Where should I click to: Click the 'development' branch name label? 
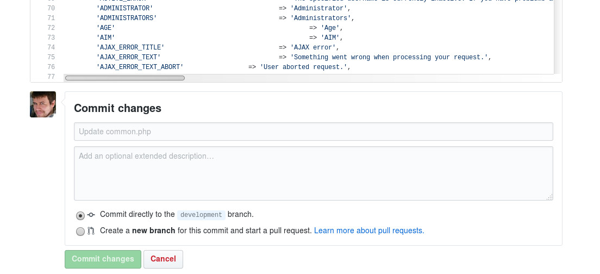[x=201, y=215]
